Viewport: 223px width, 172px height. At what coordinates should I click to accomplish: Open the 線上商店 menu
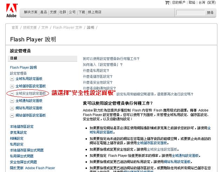pyautogui.click(x=95, y=12)
